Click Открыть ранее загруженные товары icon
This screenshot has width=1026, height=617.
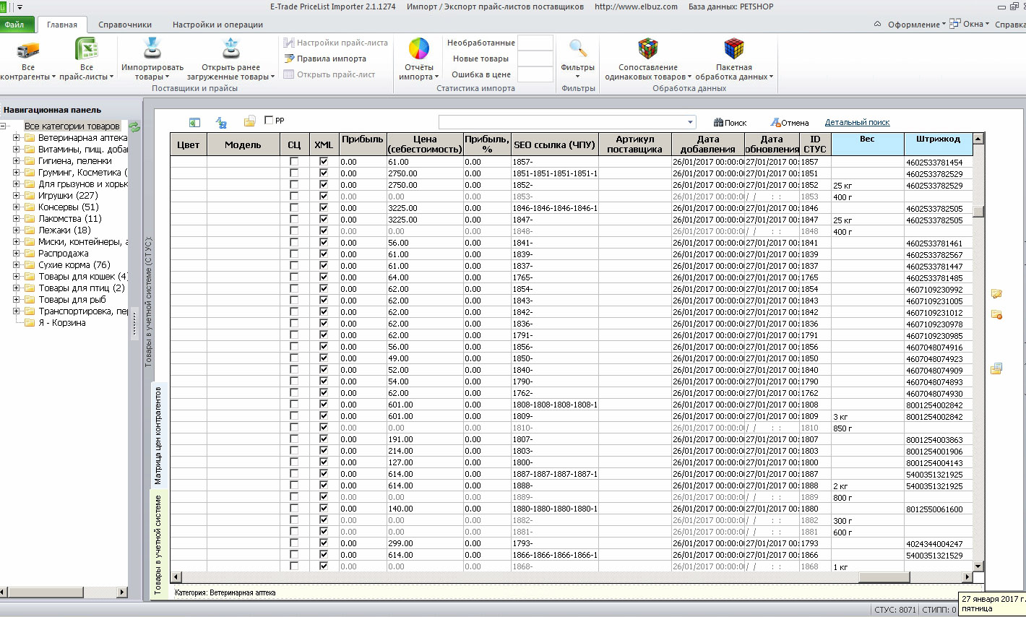[x=231, y=48]
